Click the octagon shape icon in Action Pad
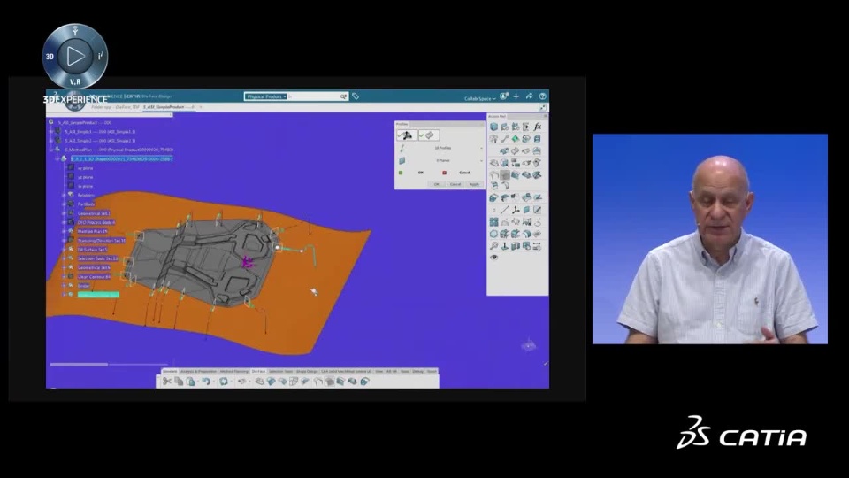 pyautogui.click(x=493, y=234)
